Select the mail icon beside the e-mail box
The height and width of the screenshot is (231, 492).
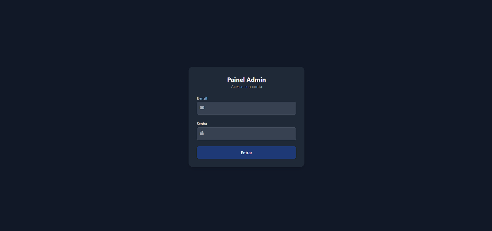coord(202,108)
